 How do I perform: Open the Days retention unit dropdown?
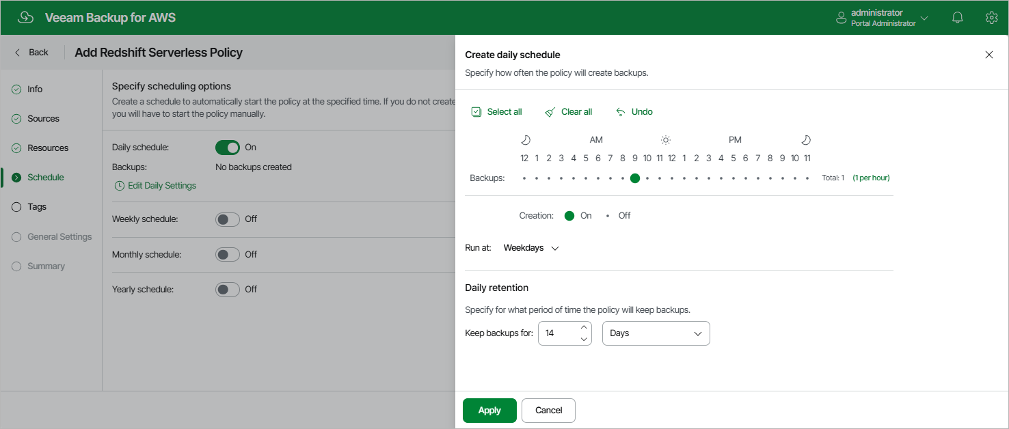click(656, 333)
